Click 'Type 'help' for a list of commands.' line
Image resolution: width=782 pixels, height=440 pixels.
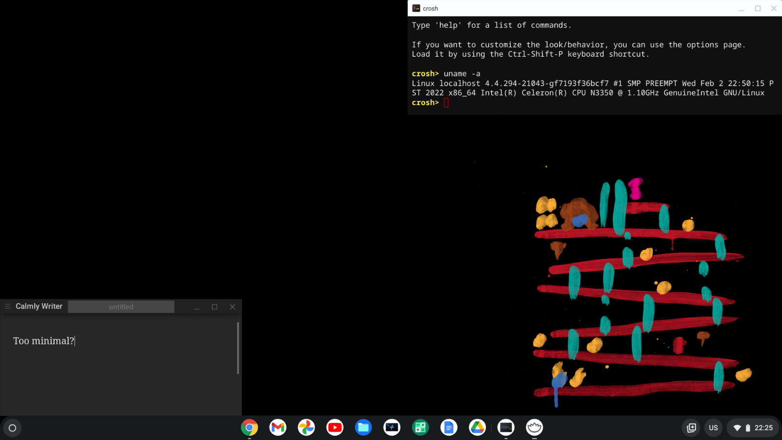coord(492,25)
